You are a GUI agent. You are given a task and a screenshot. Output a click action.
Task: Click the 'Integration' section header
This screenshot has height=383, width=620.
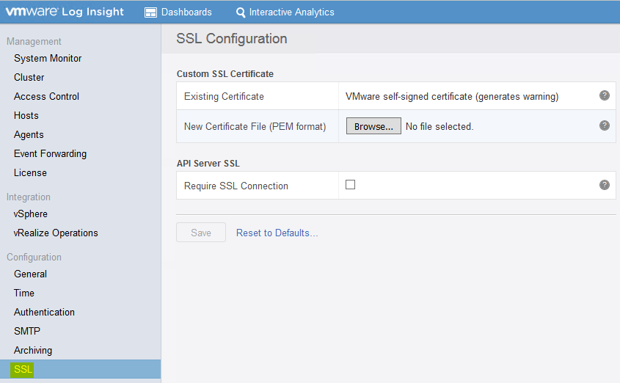(29, 197)
